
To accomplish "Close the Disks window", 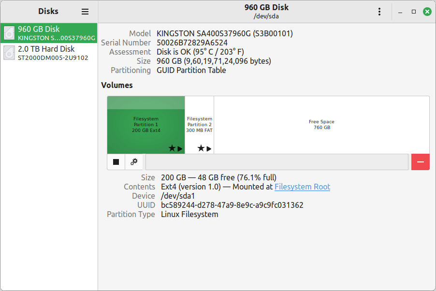I will click(427, 12).
